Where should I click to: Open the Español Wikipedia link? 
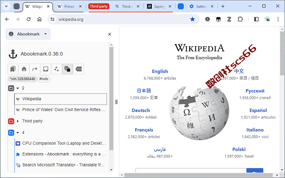pos(258,110)
